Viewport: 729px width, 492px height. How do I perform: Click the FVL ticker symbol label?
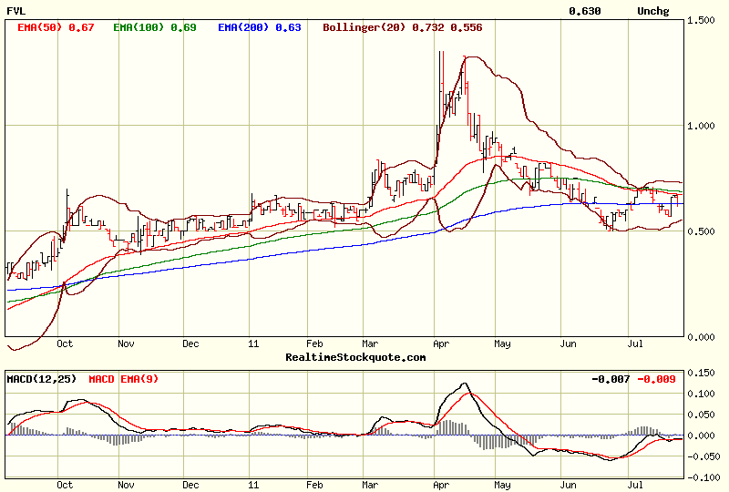tap(15, 12)
